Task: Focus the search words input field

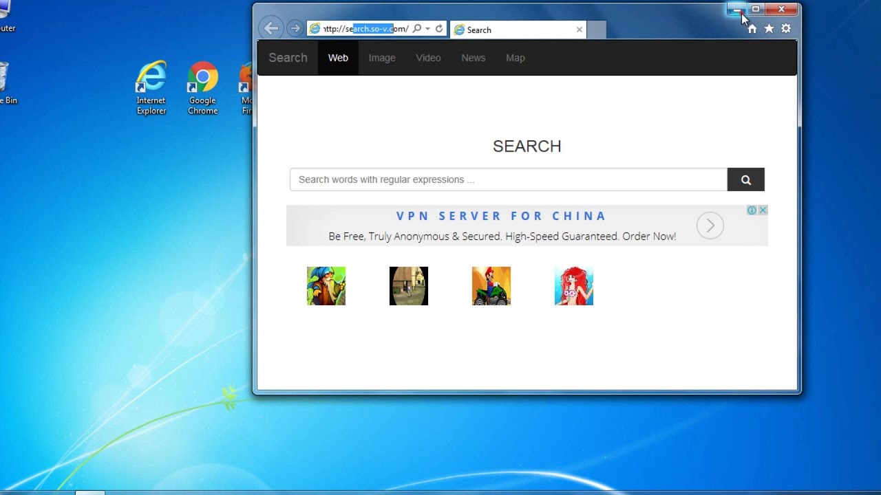Action: [x=509, y=179]
